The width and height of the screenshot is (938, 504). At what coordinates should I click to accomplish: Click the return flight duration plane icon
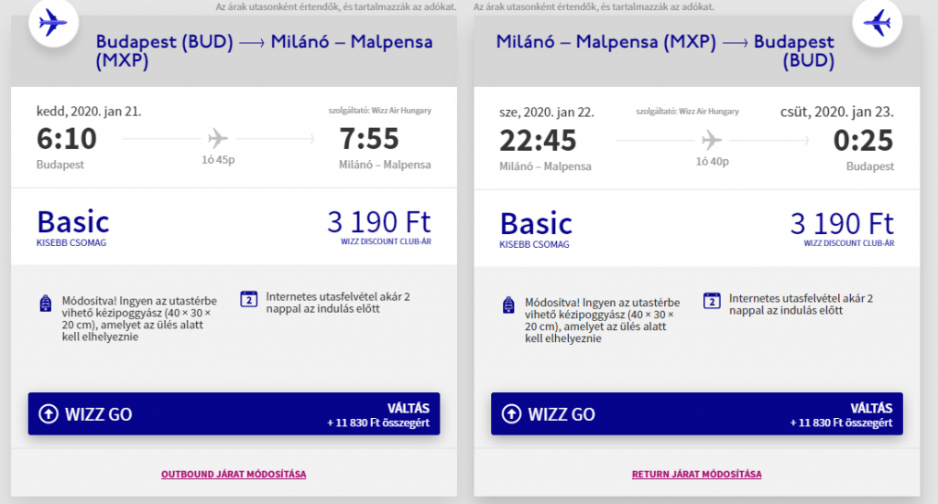point(711,140)
